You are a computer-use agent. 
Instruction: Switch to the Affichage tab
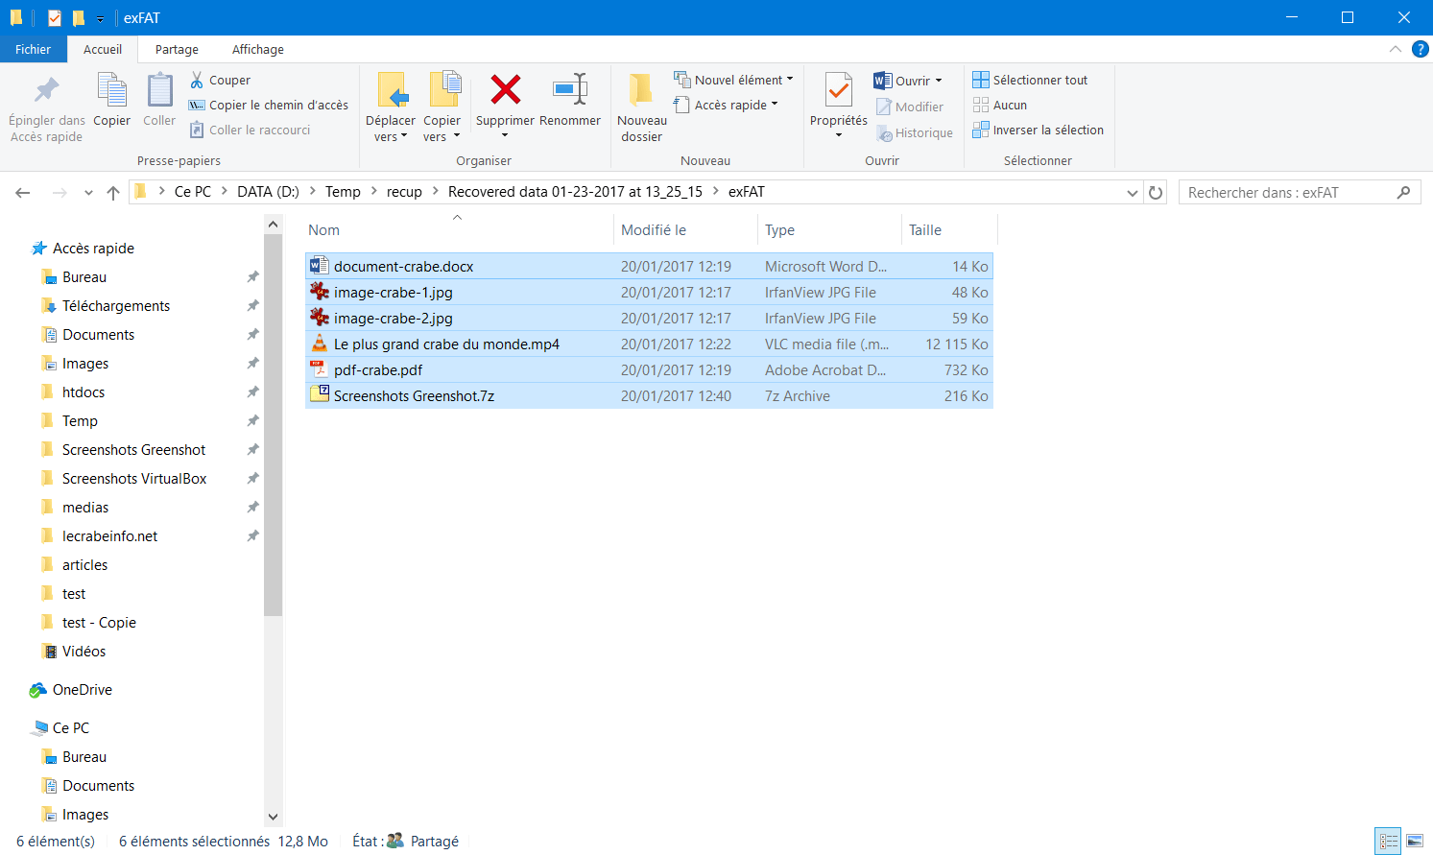(258, 50)
